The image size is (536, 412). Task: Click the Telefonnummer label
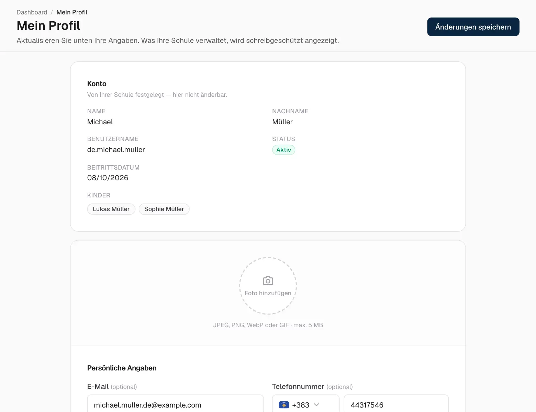click(x=298, y=387)
